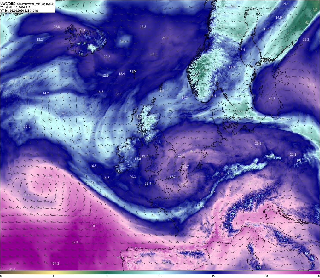The height and width of the screenshot is (278, 320).
Task: Click the 21.0 value label
Action: (165, 38)
